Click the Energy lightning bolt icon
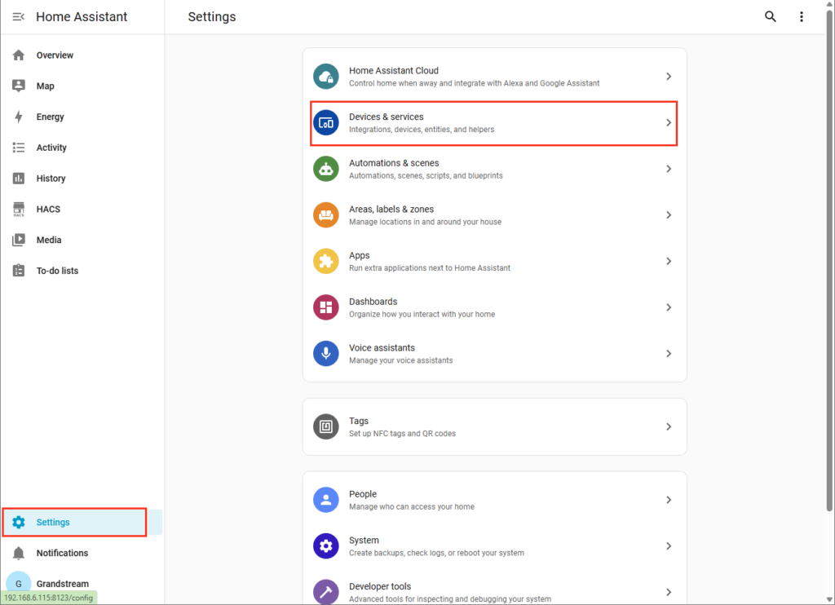Image resolution: width=835 pixels, height=605 pixels. (x=19, y=117)
